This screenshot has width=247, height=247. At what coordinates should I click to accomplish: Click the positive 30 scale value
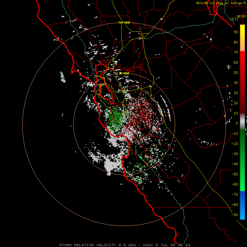pos(236,93)
